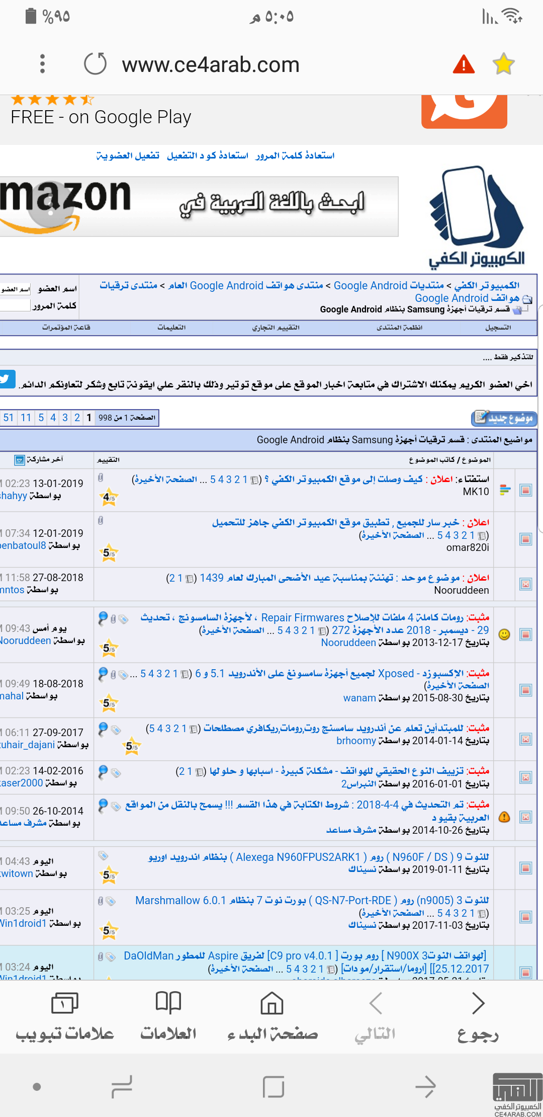543x1117 pixels.
Task: Open the Alexega N960FPUS2ARK1 ROM thread
Action: click(x=318, y=857)
